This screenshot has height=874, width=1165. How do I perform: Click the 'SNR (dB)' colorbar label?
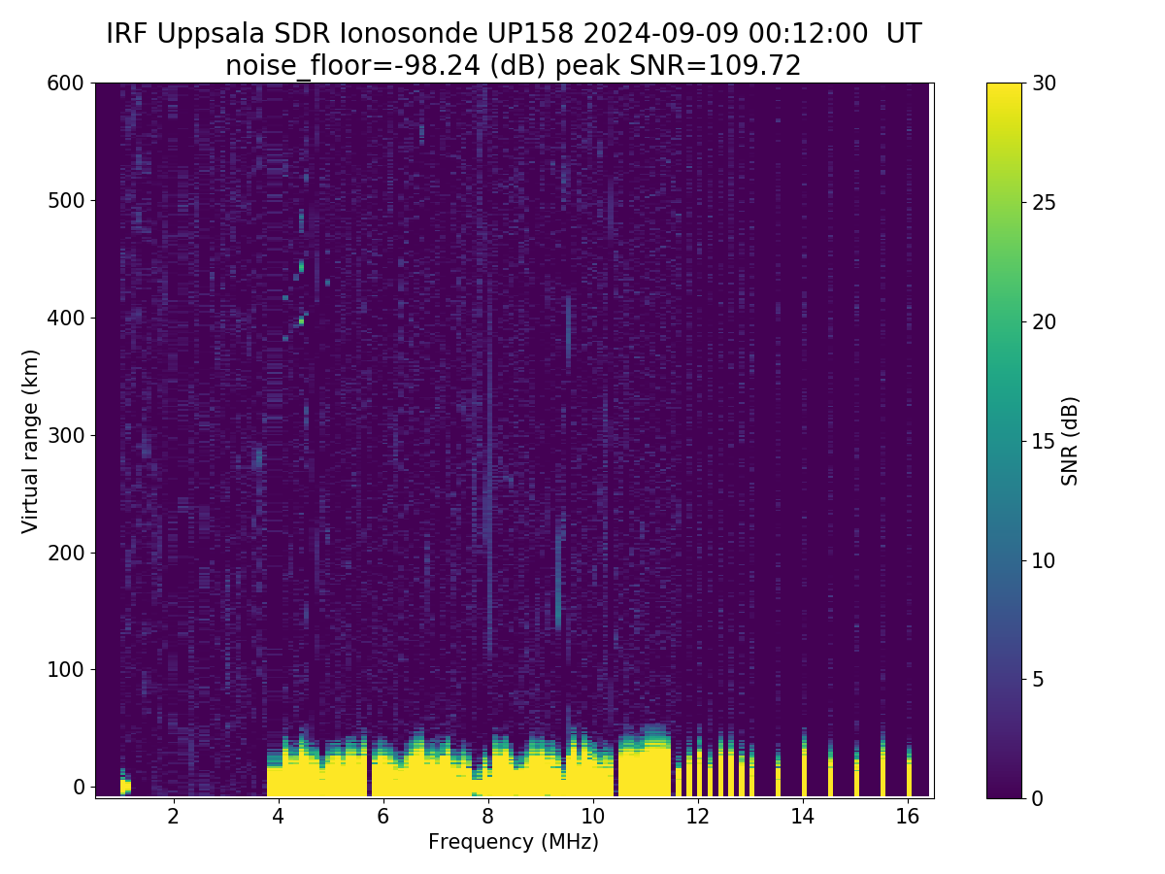(1070, 441)
